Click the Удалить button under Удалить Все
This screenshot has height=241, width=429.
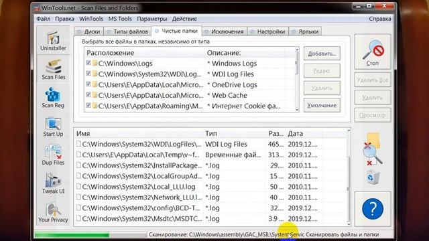pyautogui.click(x=373, y=98)
